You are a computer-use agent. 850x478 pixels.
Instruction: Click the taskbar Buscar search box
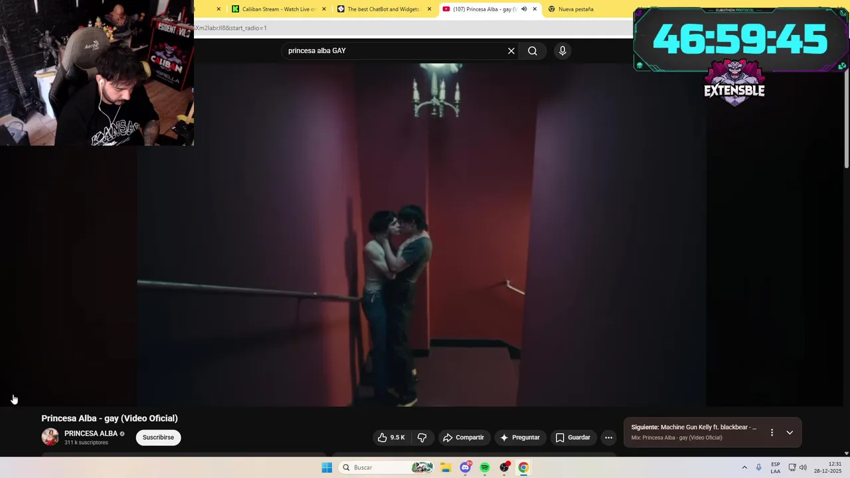[386, 467]
